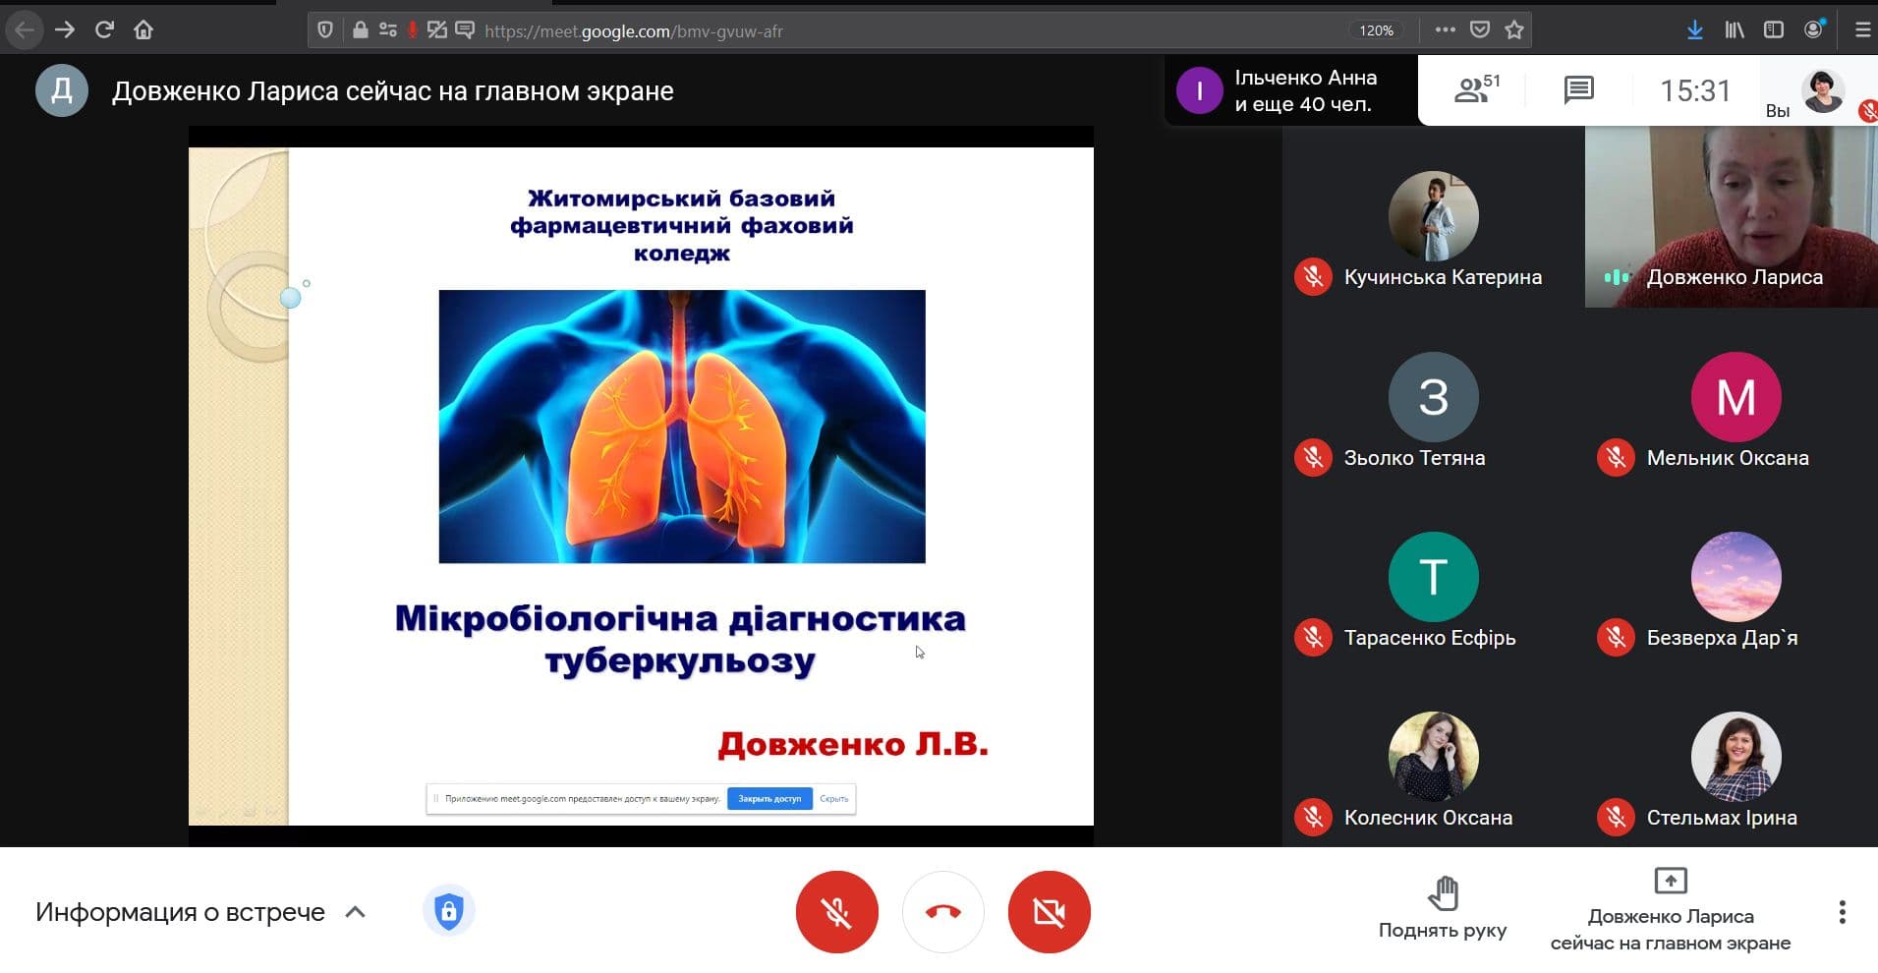This screenshot has height=973, width=1878.
Task: Click the presenter avatar letter Д
Action: 61,90
